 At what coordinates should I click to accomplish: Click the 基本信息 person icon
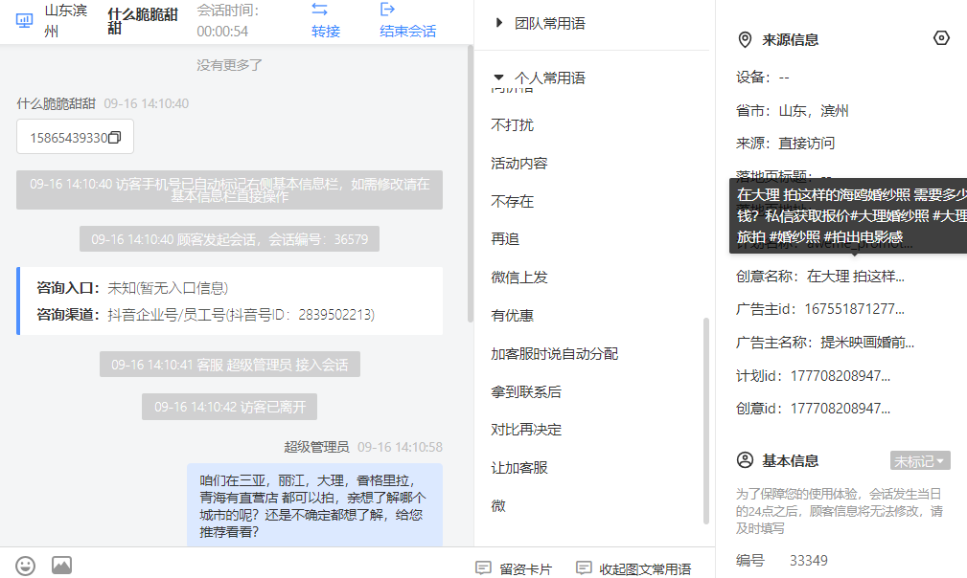(745, 459)
